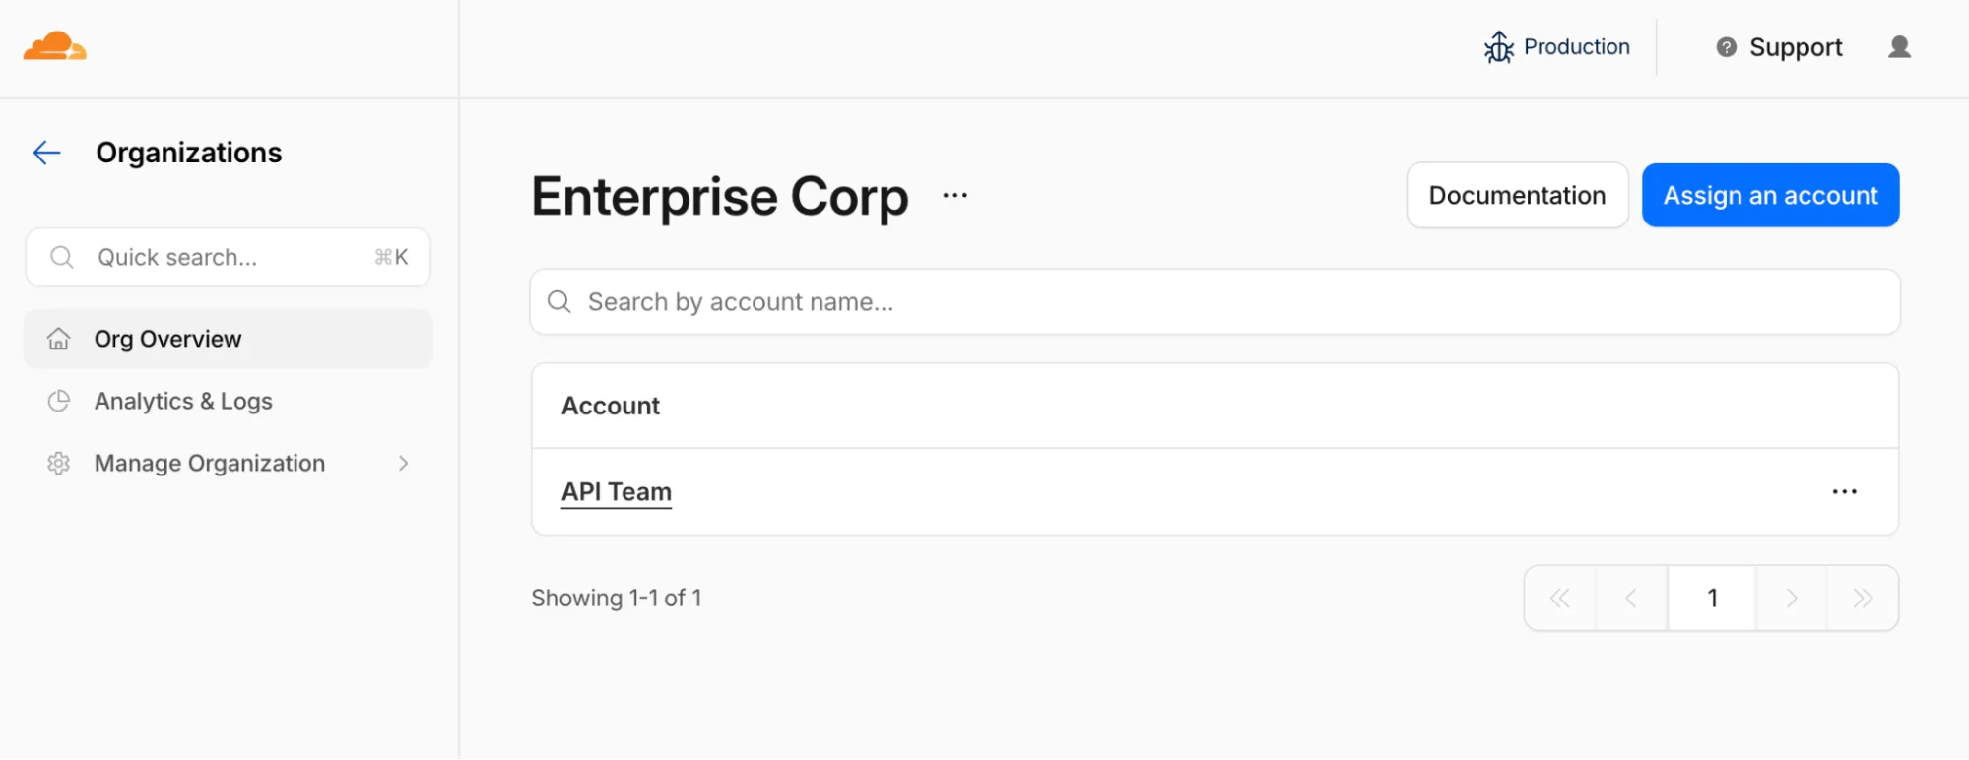Go to the next page of accounts
Image resolution: width=1969 pixels, height=760 pixels.
pyautogui.click(x=1791, y=598)
